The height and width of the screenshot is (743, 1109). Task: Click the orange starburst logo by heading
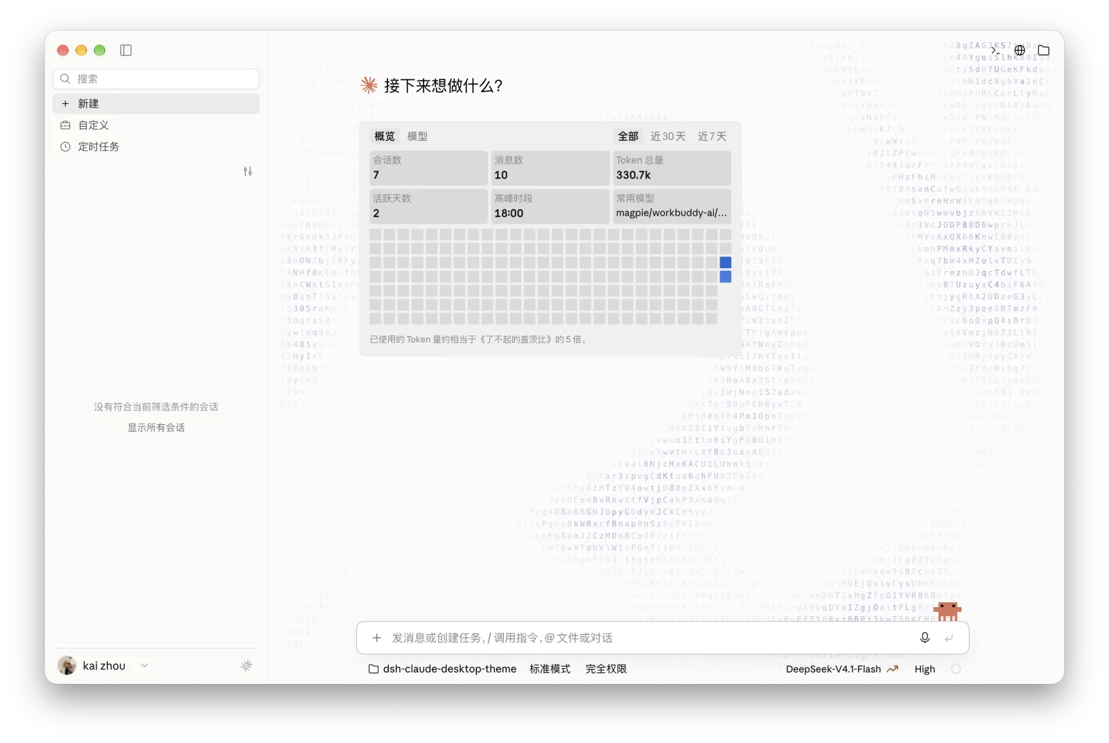point(369,85)
